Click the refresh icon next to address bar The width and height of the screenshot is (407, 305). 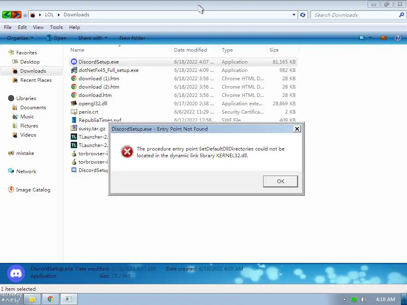tap(302, 15)
